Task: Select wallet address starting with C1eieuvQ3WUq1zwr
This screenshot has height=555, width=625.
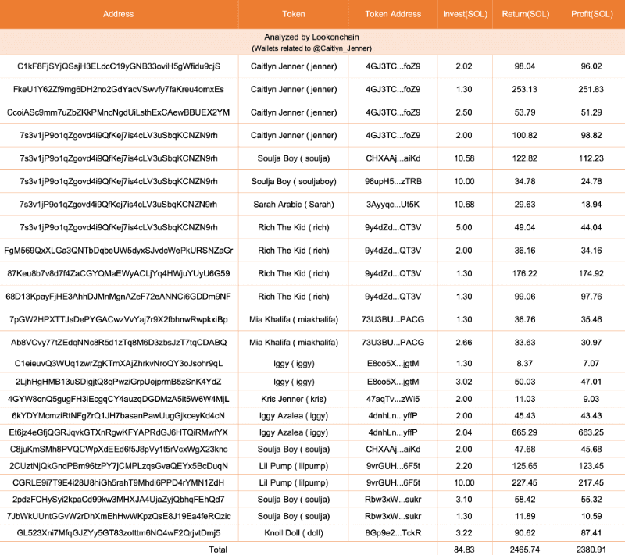Action: [119, 364]
